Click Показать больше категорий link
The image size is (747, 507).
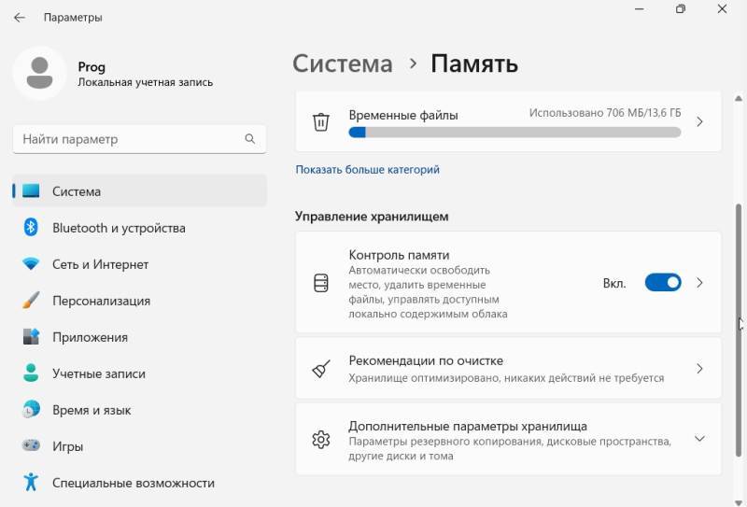click(367, 170)
